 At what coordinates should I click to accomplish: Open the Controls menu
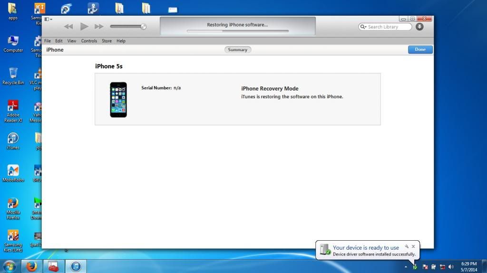click(89, 41)
